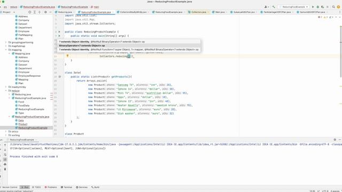Open Run panel settings gear
Screen dimensions: 342x192
pyautogui.click(x=335, y=140)
